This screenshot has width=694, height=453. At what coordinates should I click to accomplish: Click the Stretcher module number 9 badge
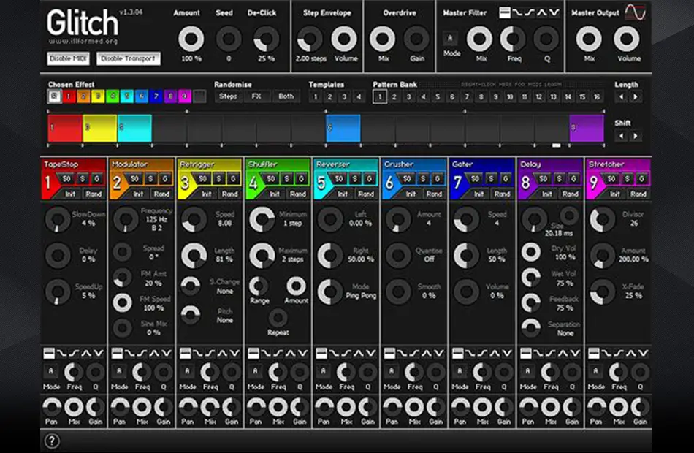tap(593, 181)
